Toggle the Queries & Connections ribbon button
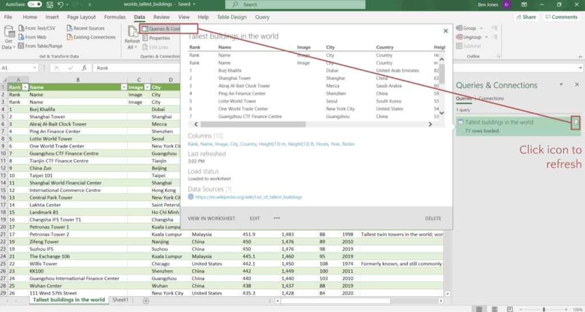585x312 pixels. pos(161,29)
